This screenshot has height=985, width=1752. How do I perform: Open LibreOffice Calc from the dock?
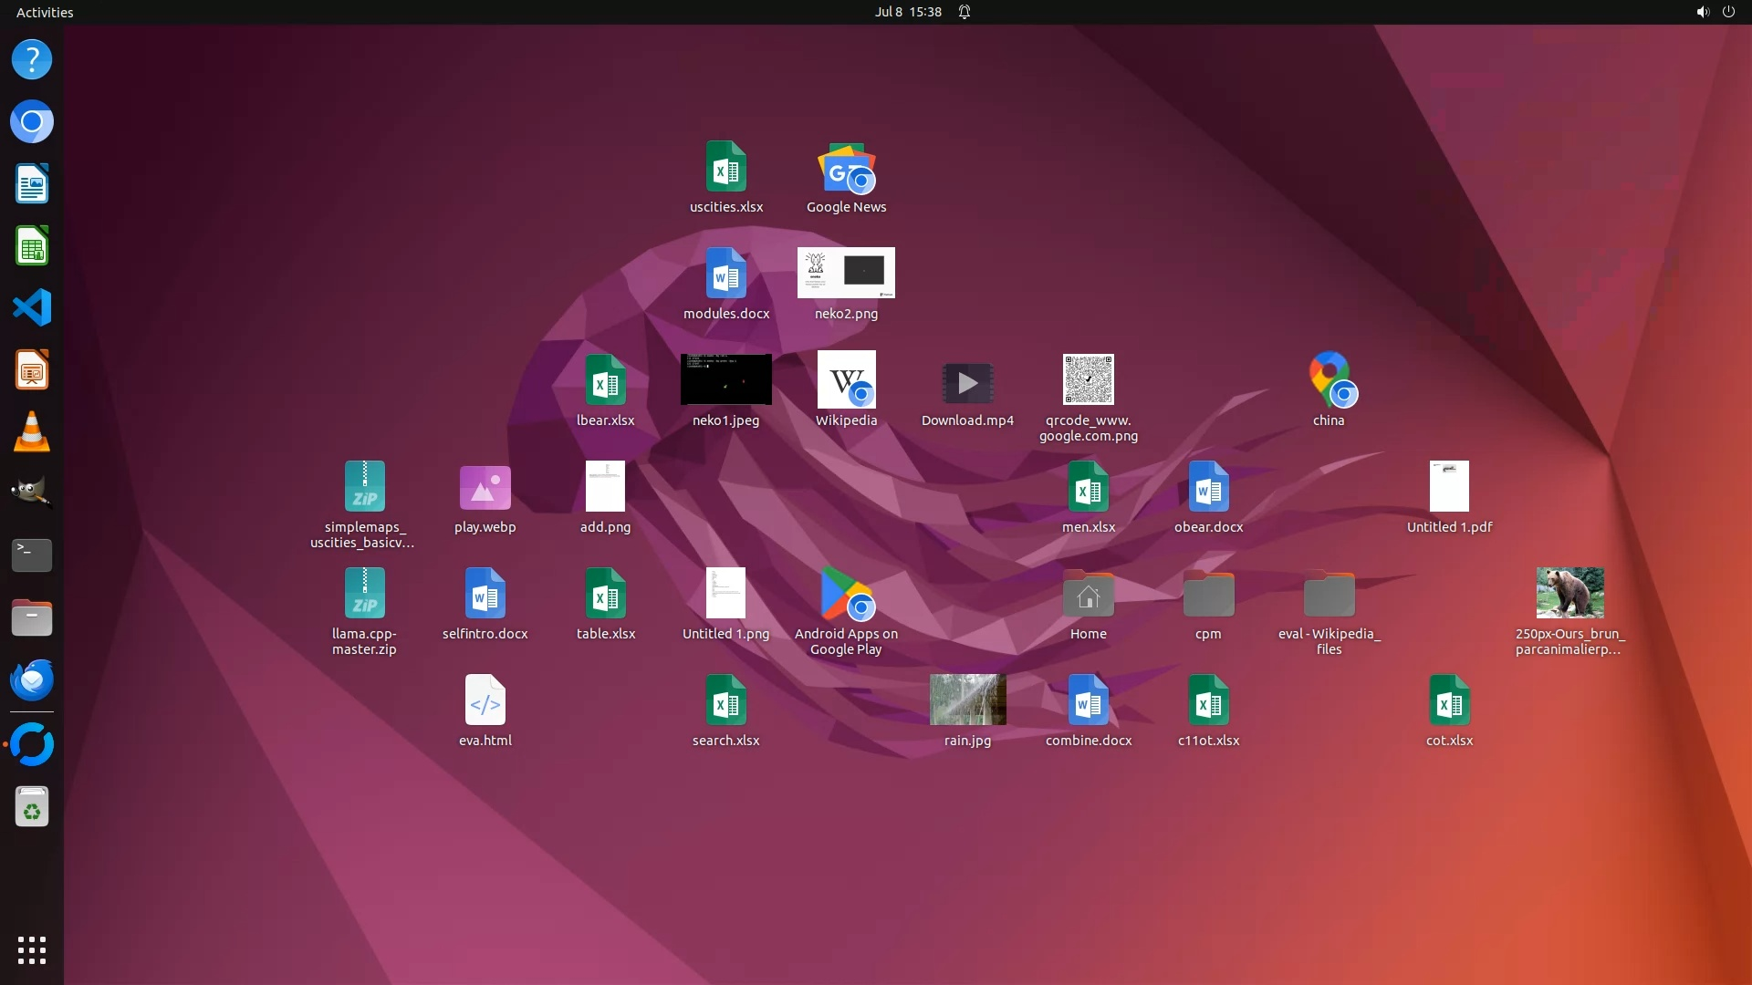pos(32,246)
